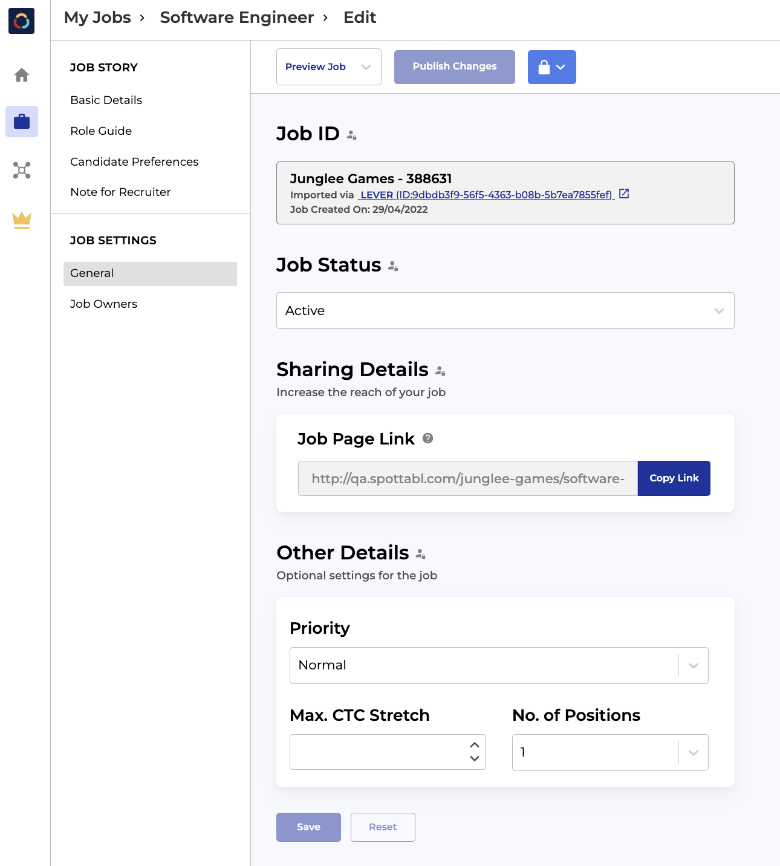Viewport: 780px width, 866px height.
Task: Click the Spottabl logo icon
Action: [21, 21]
